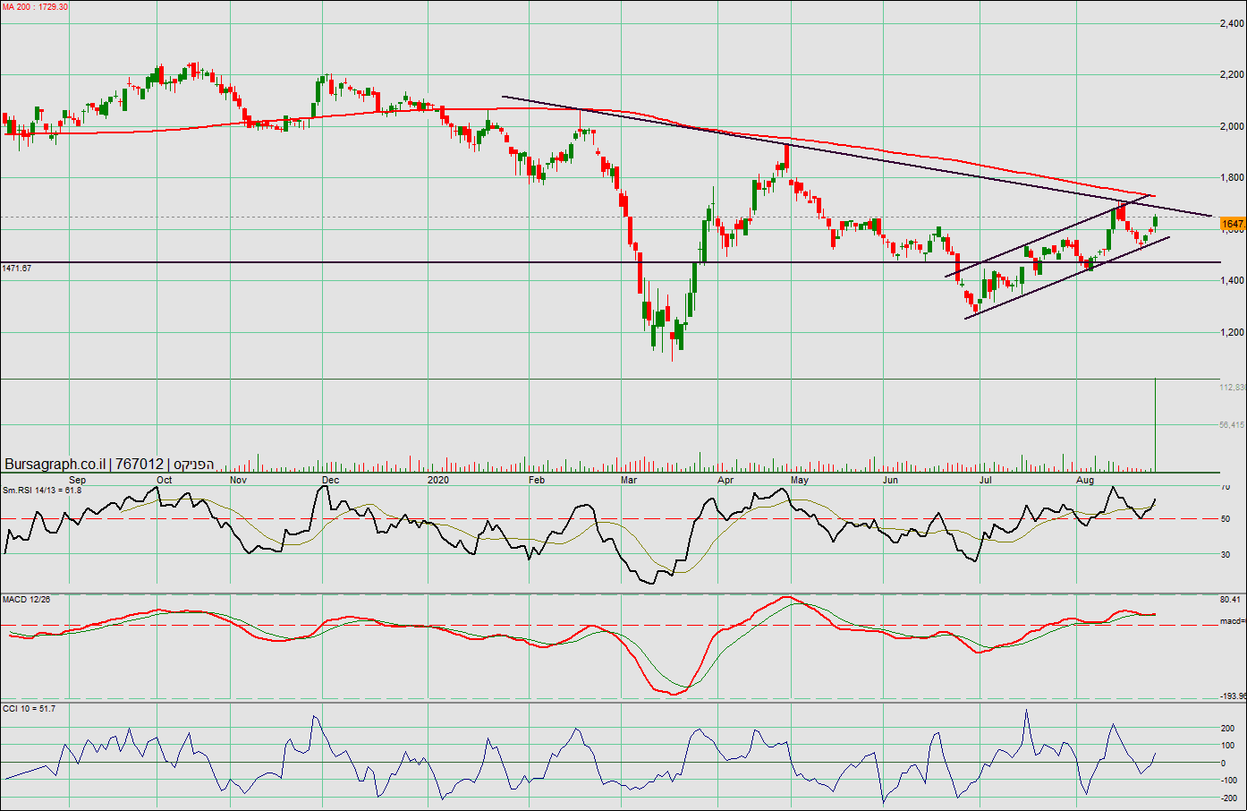Select the 1,400 price axis label
Viewport: 1247px width, 811px height.
1232,280
